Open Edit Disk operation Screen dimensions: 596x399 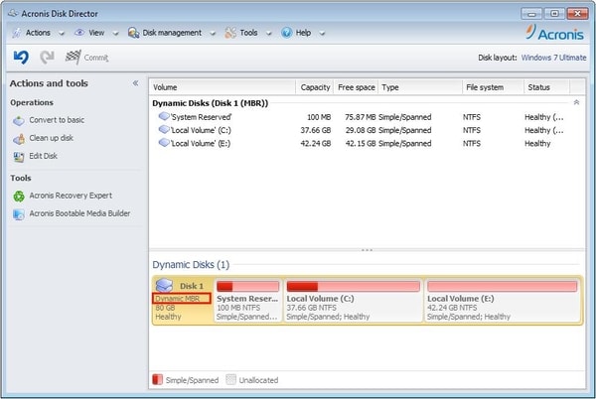pos(45,156)
